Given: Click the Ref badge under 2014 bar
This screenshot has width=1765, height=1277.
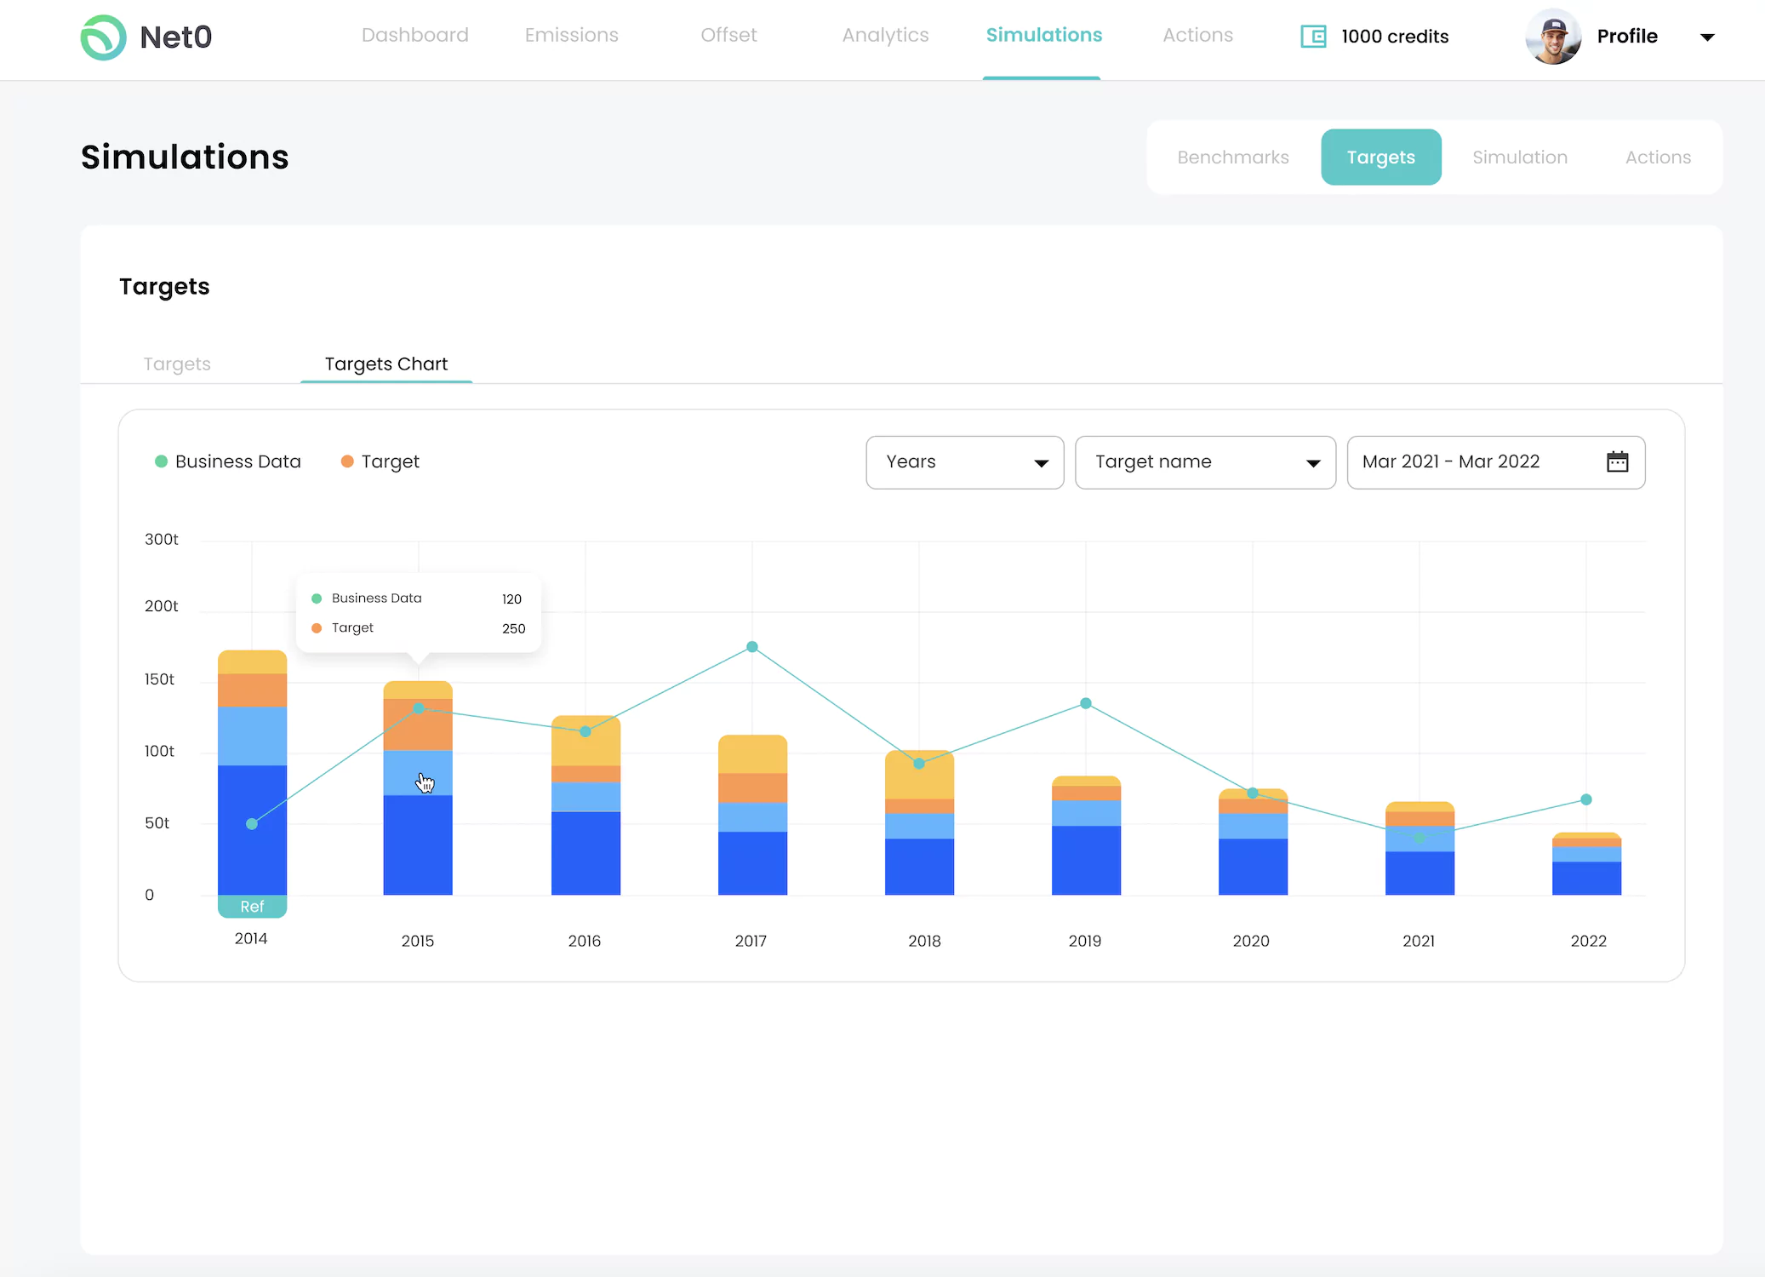Looking at the screenshot, I should tap(252, 907).
